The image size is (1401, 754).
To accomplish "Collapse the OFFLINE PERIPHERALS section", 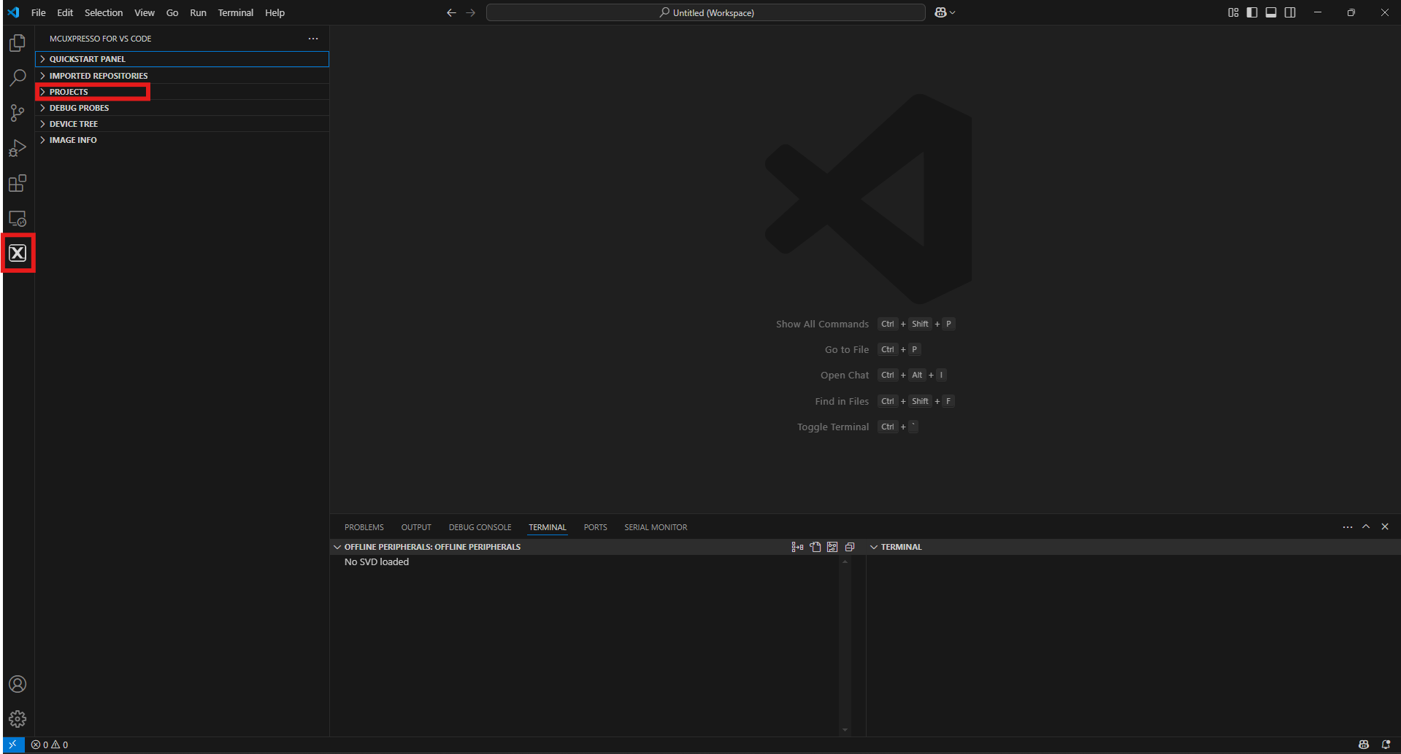I will (x=337, y=546).
